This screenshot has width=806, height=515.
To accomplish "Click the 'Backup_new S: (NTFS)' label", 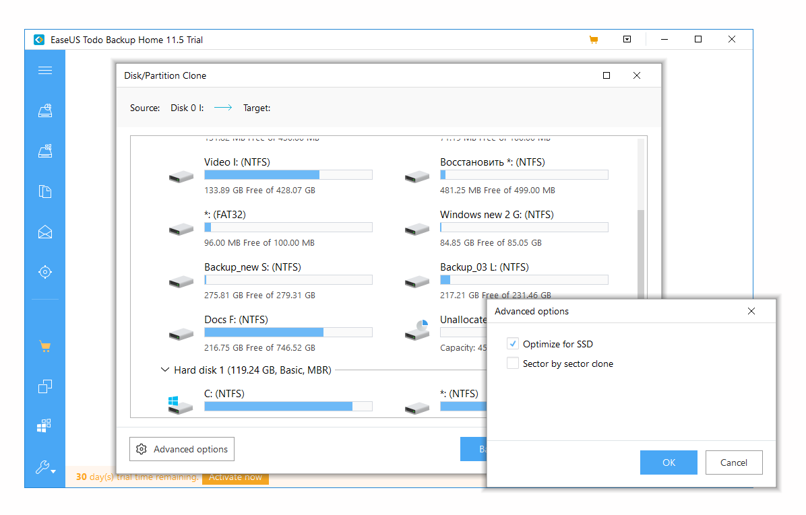I will 253,267.
